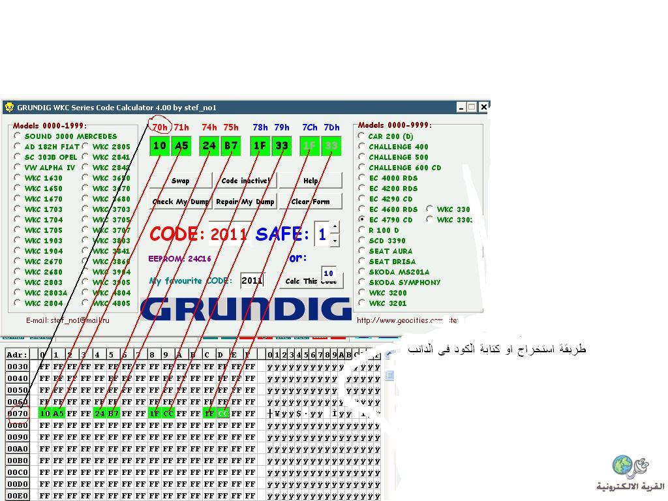668x501 pixels.
Task: Select WKC 2804 radio button
Action: [17, 303]
